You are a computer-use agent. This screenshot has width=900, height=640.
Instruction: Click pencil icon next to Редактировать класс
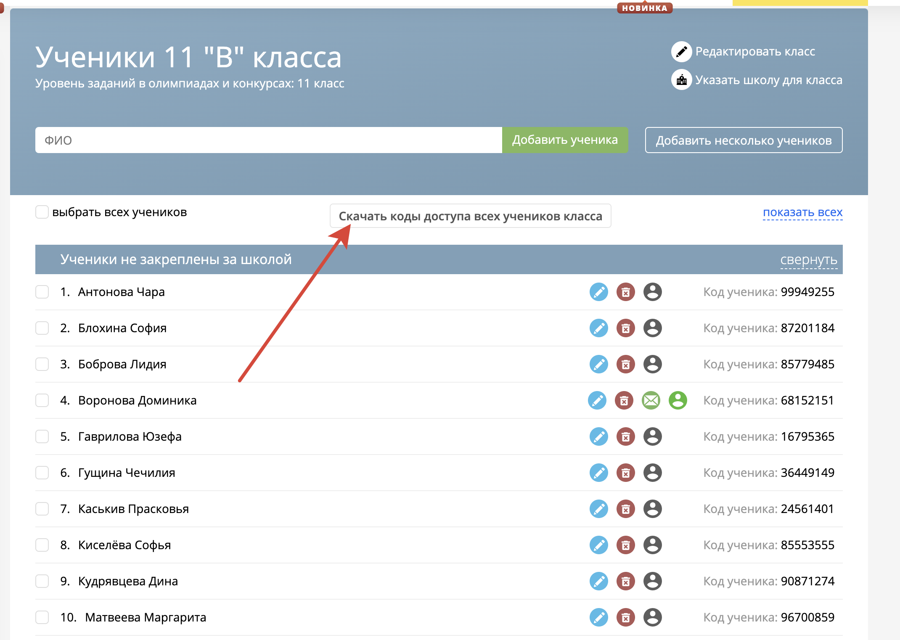tap(681, 52)
